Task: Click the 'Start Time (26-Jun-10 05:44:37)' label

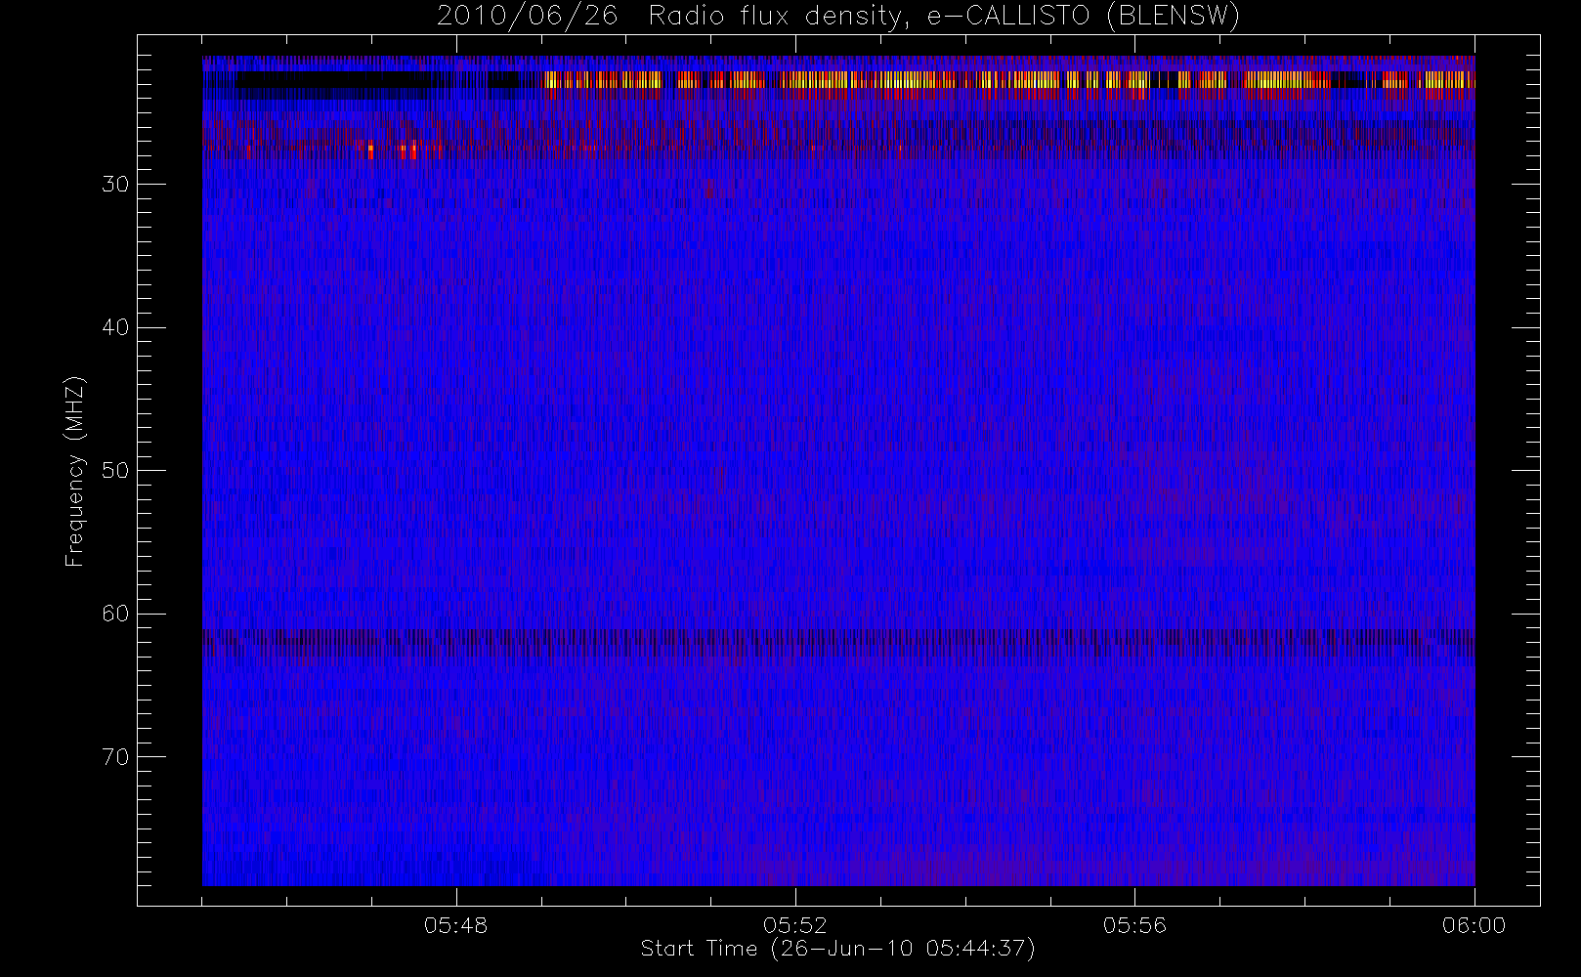Action: [837, 949]
